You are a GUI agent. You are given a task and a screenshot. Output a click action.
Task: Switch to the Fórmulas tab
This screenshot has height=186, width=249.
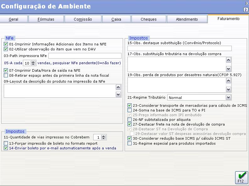click(46, 19)
